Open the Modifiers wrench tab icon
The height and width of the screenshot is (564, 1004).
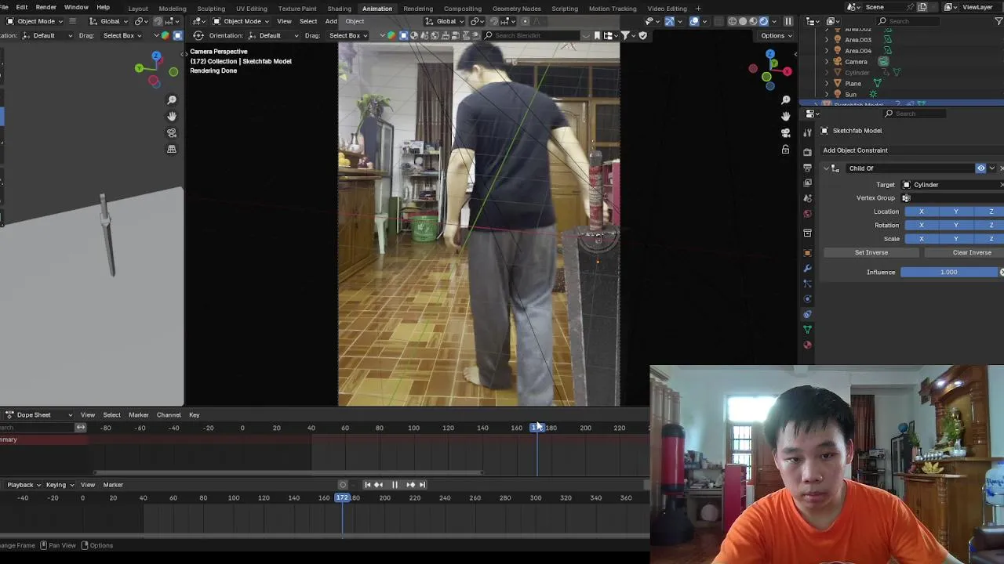click(807, 268)
